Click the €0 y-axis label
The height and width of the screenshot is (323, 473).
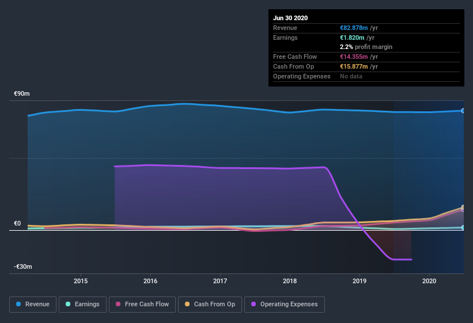pyautogui.click(x=17, y=223)
